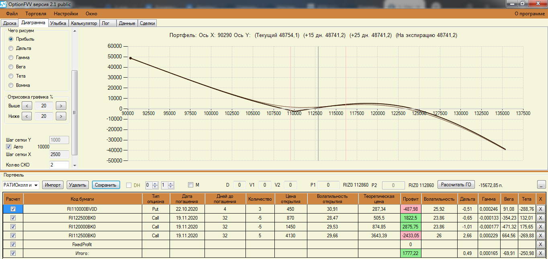Uncheck the Расчет box for Итого row
This screenshot has height=259, width=548.
[x=13, y=253]
